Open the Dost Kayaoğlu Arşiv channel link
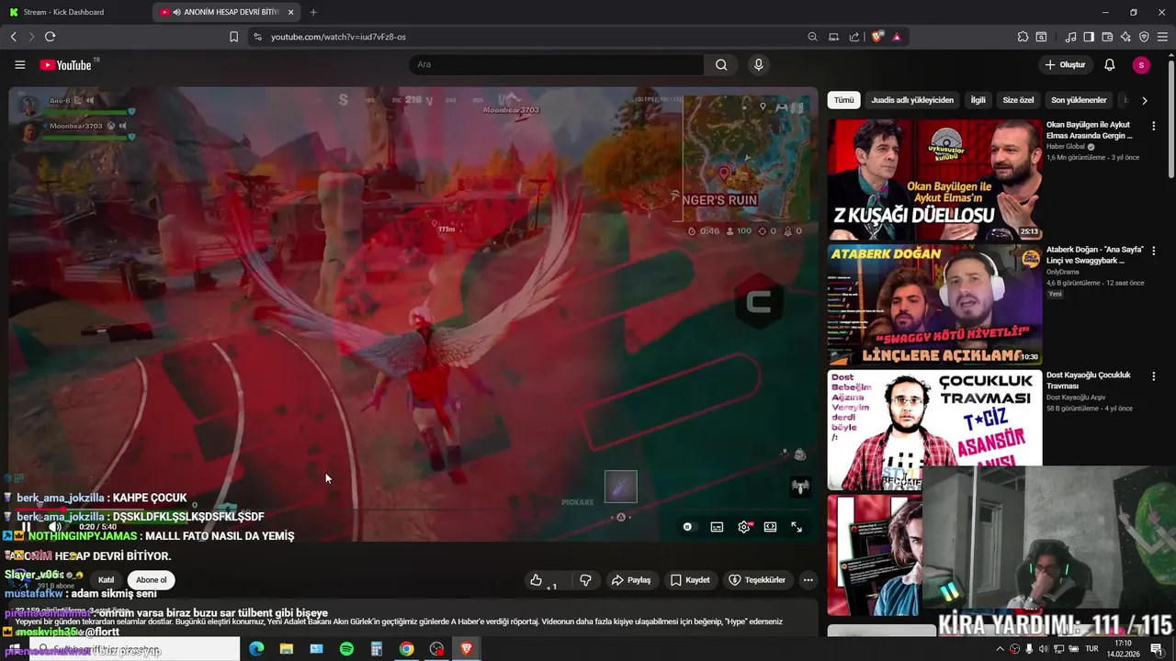Viewport: 1176px width, 661px height. pos(1076,398)
